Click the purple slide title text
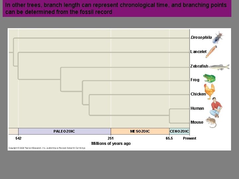 [x=116, y=8]
